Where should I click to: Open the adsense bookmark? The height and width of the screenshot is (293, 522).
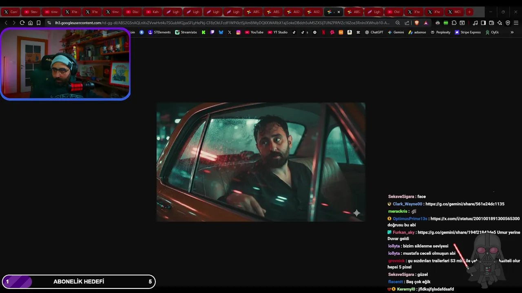pyautogui.click(x=417, y=32)
